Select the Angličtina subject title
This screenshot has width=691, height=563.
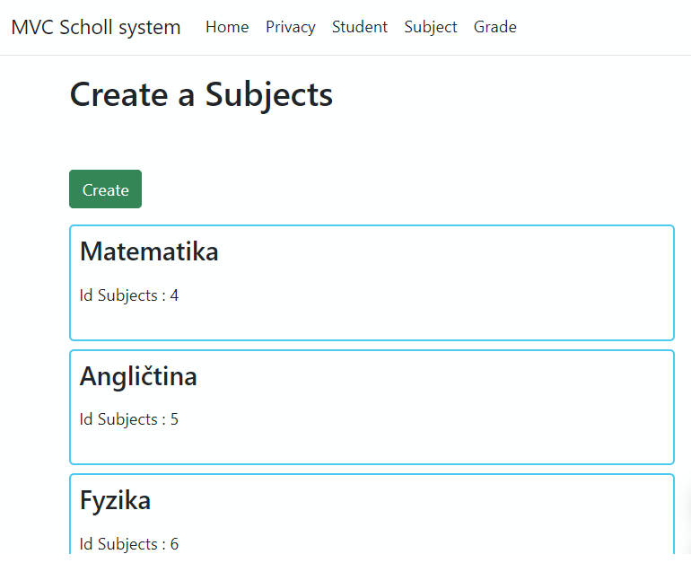point(138,376)
